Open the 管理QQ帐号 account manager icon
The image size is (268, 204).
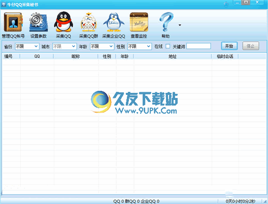(x=13, y=22)
